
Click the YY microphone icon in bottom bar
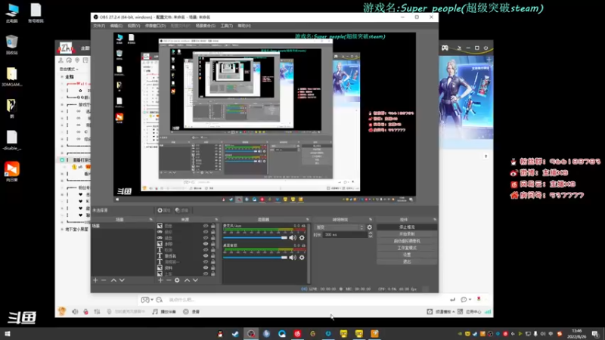pyautogui.click(x=85, y=311)
